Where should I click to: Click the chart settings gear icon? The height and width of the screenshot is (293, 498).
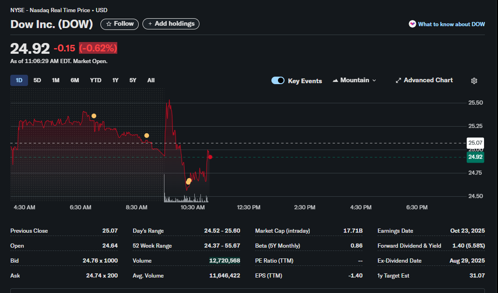[x=474, y=81]
